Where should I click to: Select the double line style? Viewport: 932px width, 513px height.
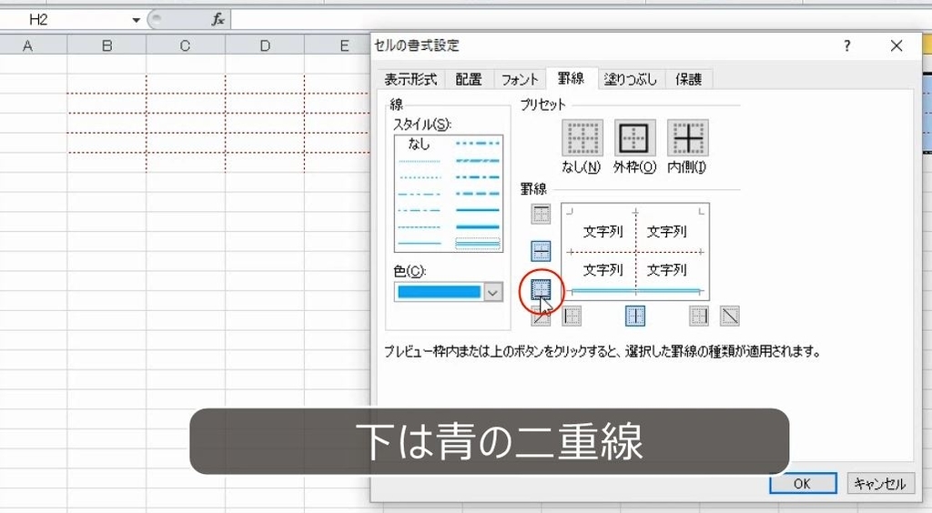(477, 244)
